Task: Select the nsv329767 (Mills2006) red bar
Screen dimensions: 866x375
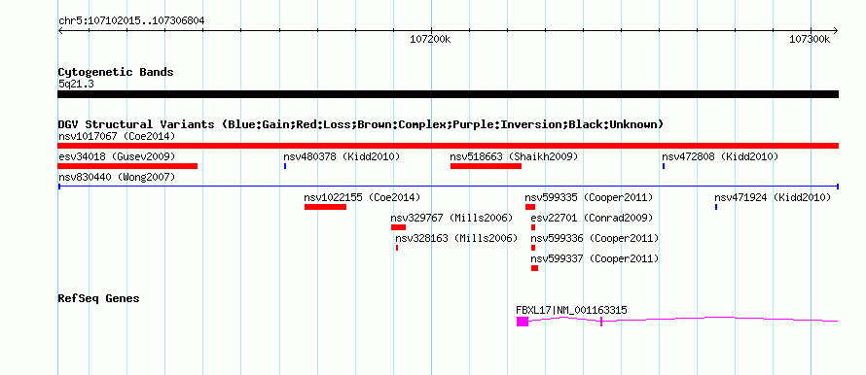Action: coord(398,227)
